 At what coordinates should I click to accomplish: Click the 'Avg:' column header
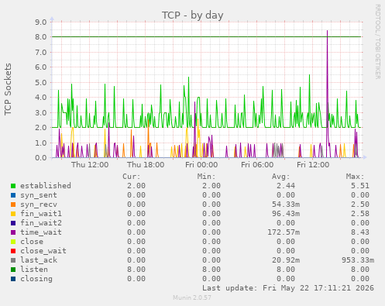click(x=281, y=177)
